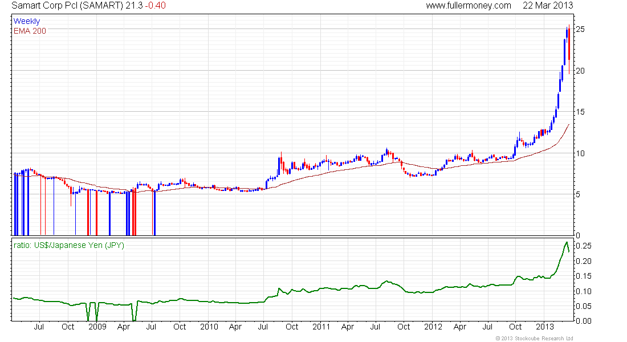Click the www.fullermoney.com website link
627x342 pixels.
tap(468, 6)
